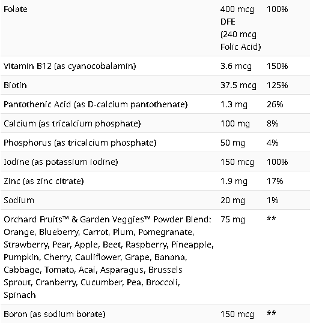Image resolution: width=322 pixels, height=323 pixels.
Task: Select the 17% zinc daily value
Action: pyautogui.click(x=275, y=181)
